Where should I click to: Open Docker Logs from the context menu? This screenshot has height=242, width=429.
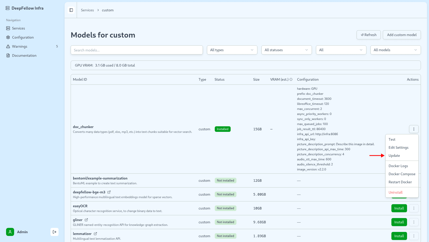tap(402, 166)
